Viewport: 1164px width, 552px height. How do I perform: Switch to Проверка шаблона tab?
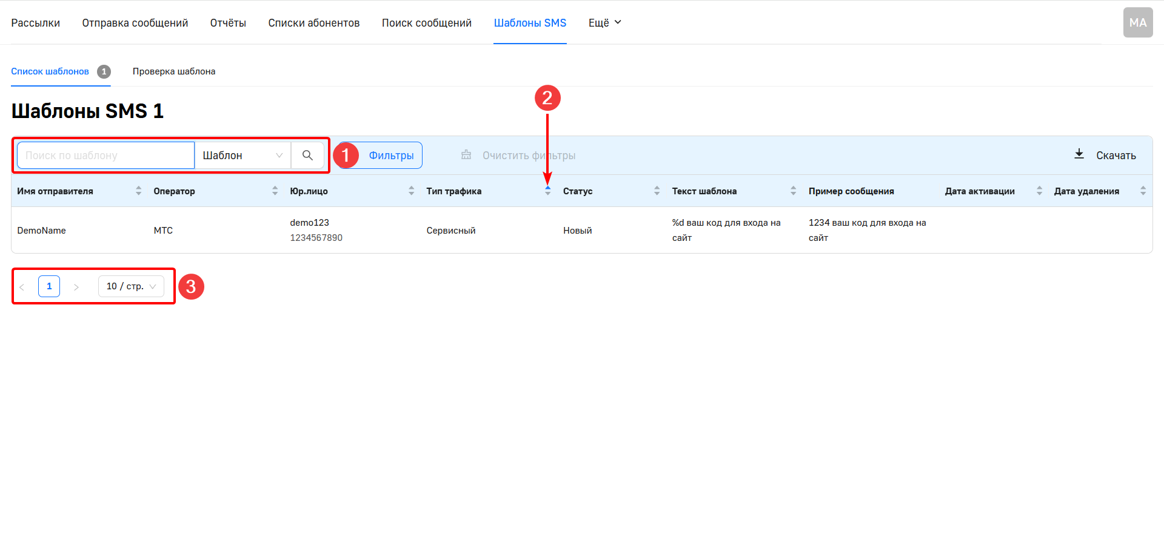[x=174, y=71]
